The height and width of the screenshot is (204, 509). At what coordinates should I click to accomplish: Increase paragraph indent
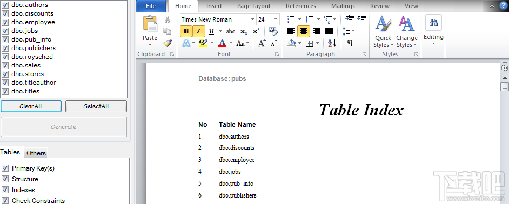(x=362, y=19)
